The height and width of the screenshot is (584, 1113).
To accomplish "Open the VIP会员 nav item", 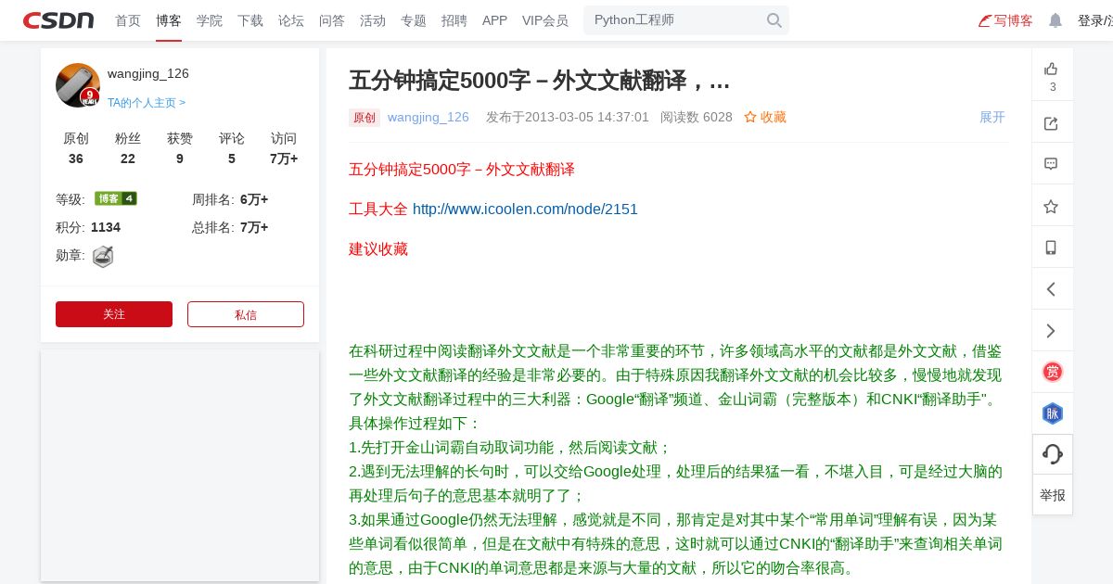I will 545,20.
